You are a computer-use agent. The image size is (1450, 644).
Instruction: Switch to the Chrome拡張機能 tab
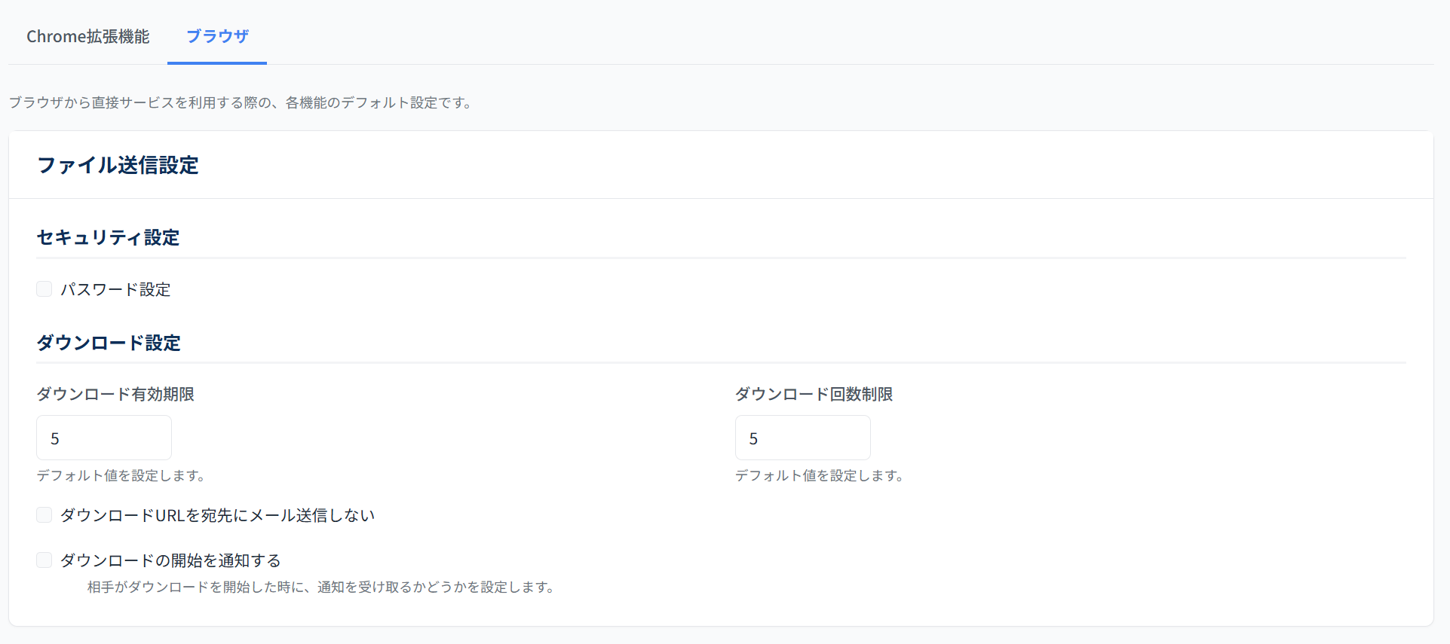pos(87,36)
